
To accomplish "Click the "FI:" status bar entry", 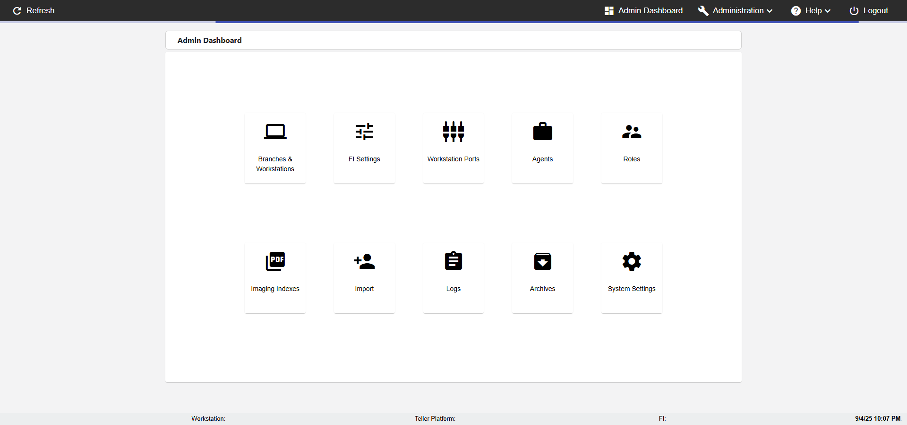I will tap(662, 418).
